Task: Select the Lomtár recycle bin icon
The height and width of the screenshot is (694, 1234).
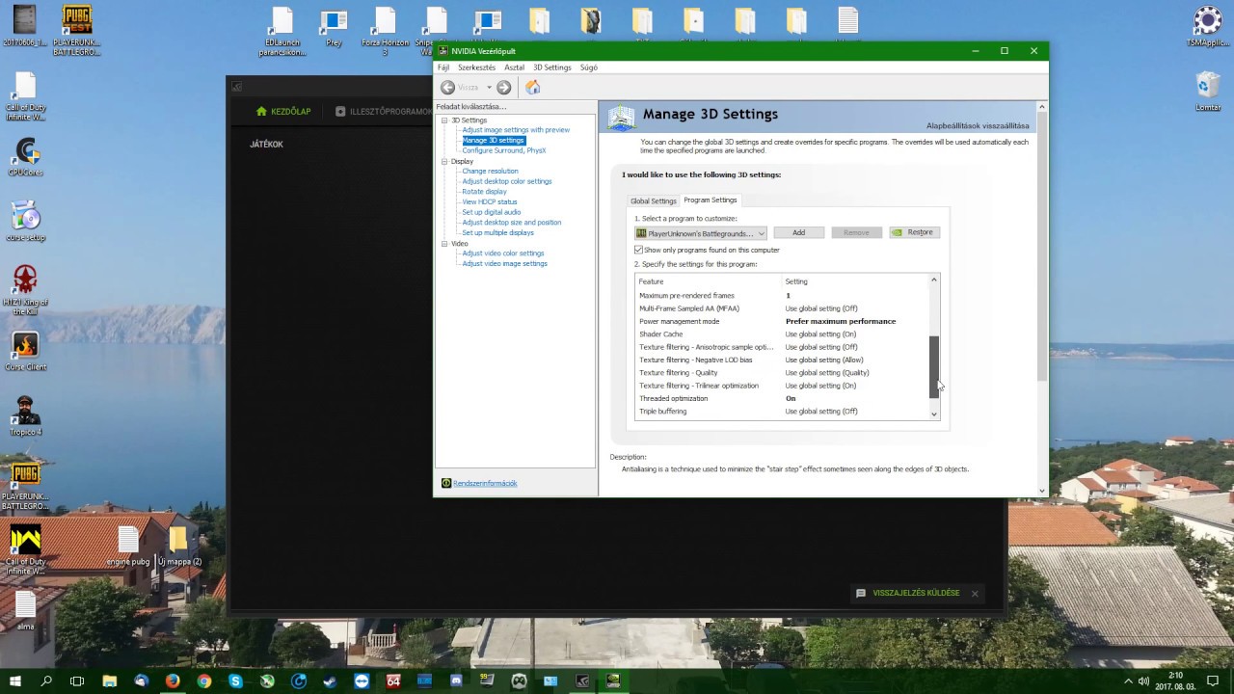Action: [x=1208, y=93]
